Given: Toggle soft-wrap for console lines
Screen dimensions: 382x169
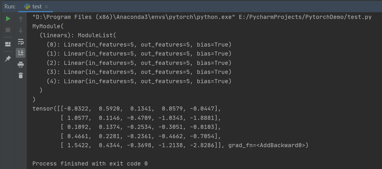Looking at the screenshot, I should (x=20, y=42).
